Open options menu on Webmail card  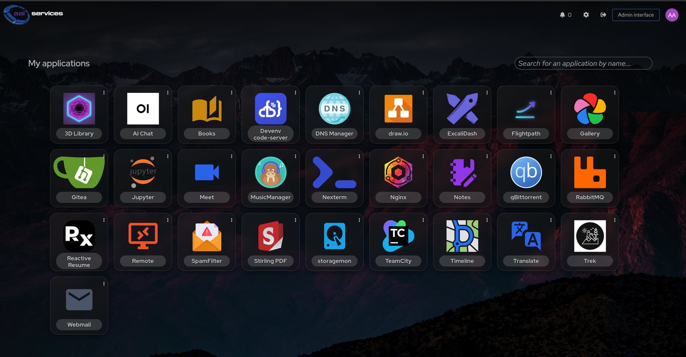[x=104, y=284]
